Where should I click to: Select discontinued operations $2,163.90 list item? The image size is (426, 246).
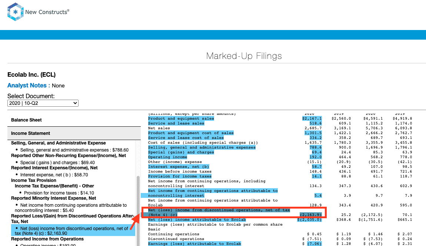click(73, 231)
